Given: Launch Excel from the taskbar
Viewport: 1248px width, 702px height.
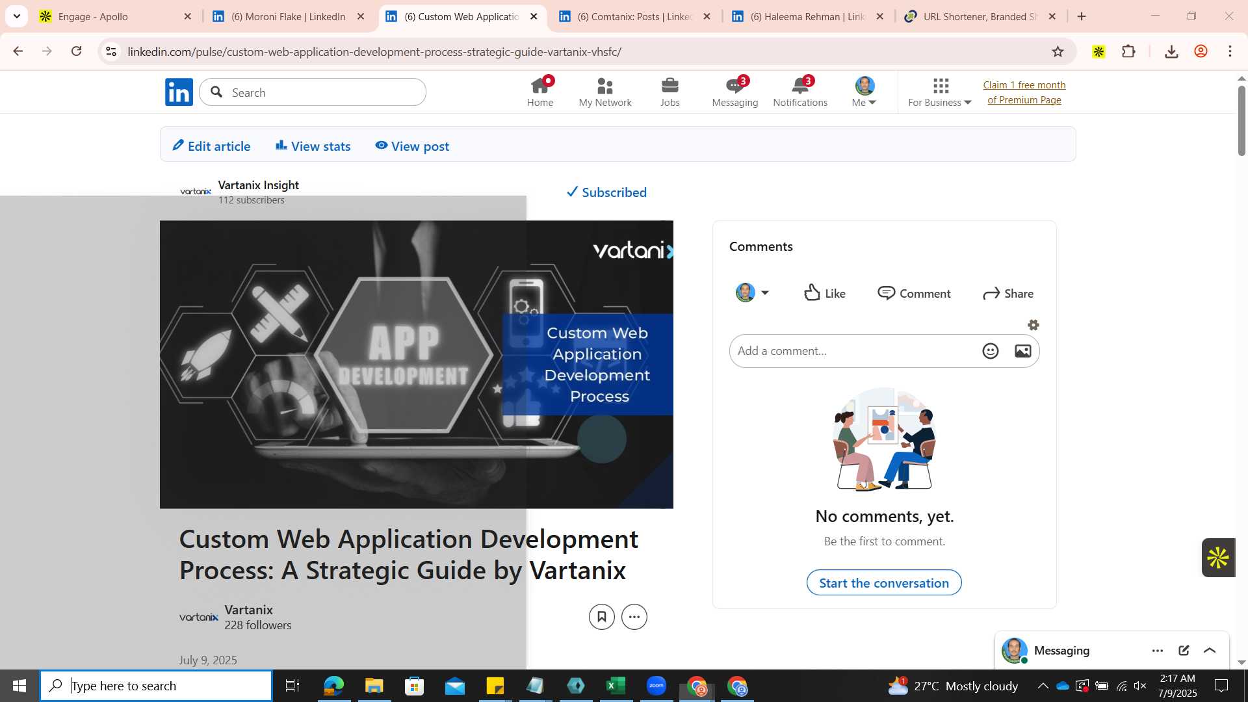Looking at the screenshot, I should pos(616,686).
